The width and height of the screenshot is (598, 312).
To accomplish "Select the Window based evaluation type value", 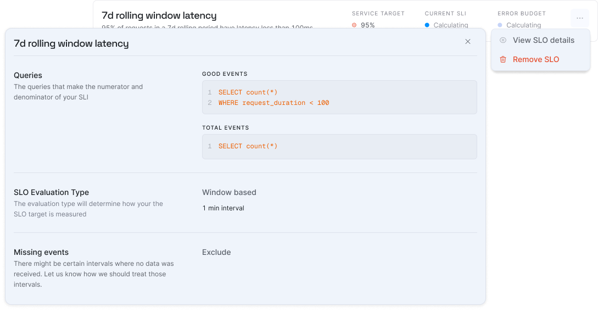I will pos(229,192).
